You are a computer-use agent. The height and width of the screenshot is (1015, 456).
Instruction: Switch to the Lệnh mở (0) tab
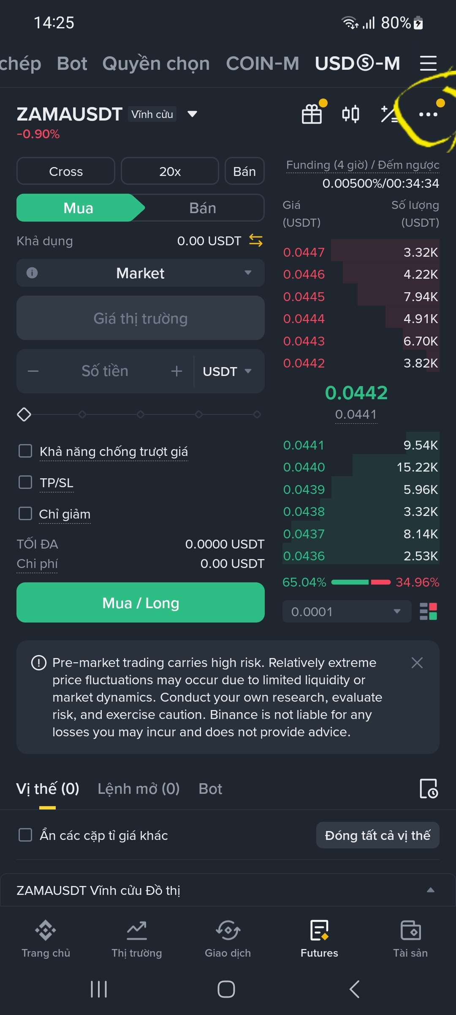(x=138, y=789)
